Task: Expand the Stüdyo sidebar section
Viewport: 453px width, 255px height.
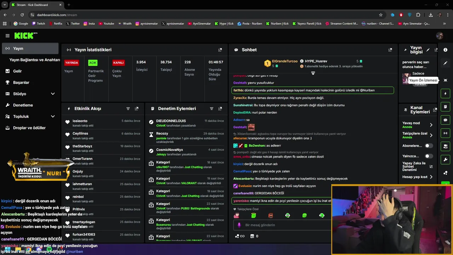Action: [53, 94]
